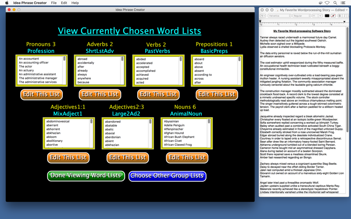Open the Edit menu
Screen dimensions: 351x219
click(x=64, y=3)
